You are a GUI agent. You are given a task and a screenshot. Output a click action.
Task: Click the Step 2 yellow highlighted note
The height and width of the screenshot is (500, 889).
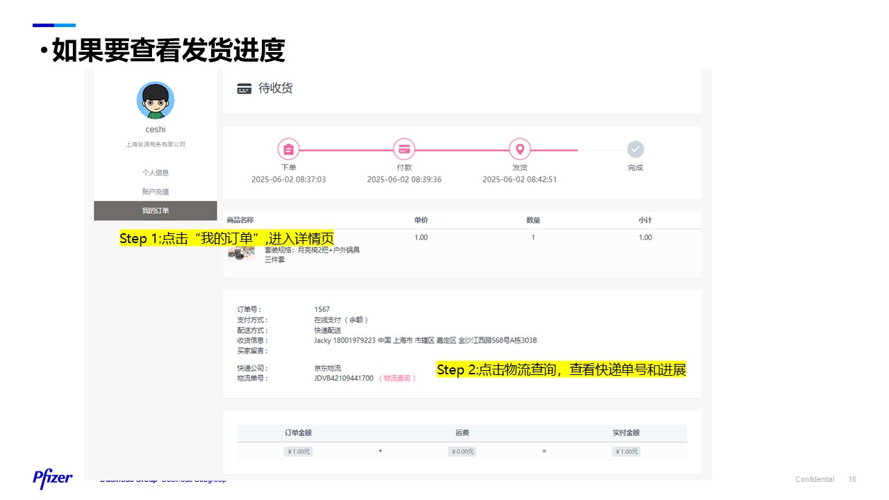click(561, 369)
